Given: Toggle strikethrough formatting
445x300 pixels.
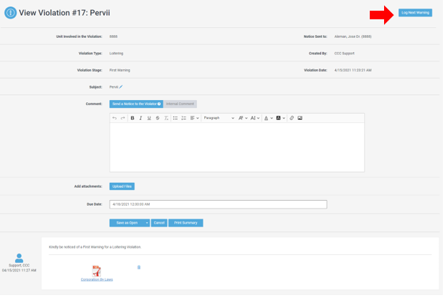Looking at the screenshot, I should pos(158,119).
